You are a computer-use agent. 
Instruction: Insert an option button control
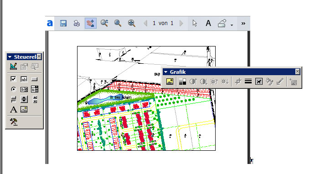pyautogui.click(x=13, y=89)
